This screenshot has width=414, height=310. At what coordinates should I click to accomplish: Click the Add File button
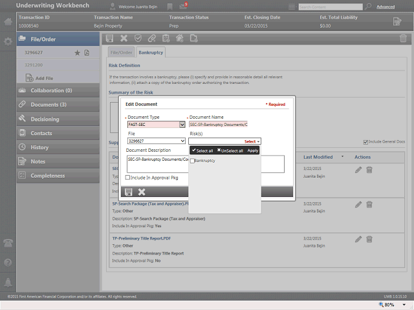pos(39,78)
